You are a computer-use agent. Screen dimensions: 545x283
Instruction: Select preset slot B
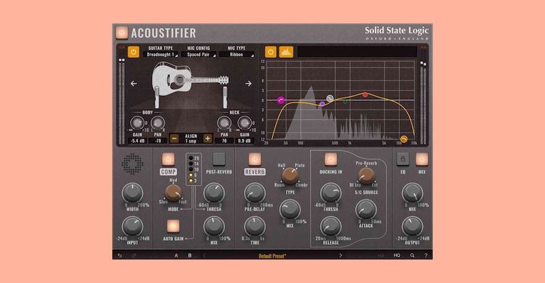pos(190,256)
